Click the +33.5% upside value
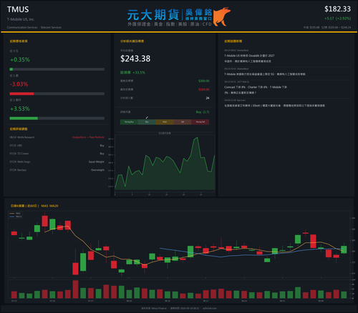Viewport: 358px width, 313px height. tap(139, 72)
